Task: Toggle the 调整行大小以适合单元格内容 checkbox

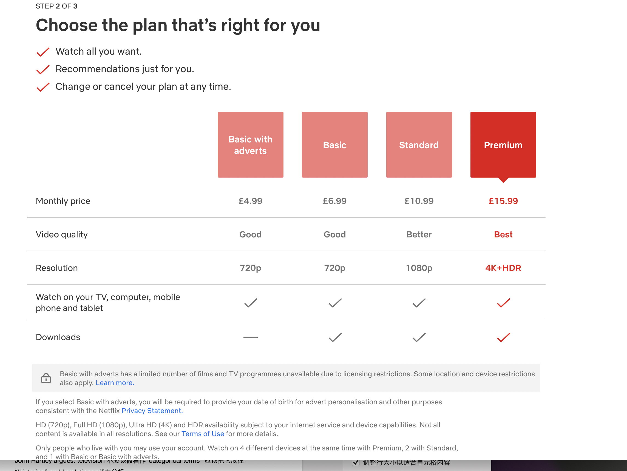Action: click(356, 462)
